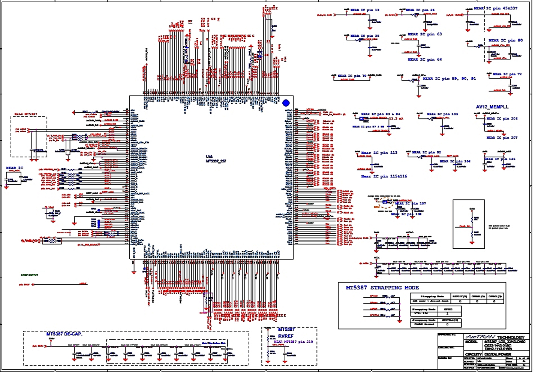The image size is (541, 382).
Task: Click the NEAR IC pin 80 label
Action: [505, 40]
